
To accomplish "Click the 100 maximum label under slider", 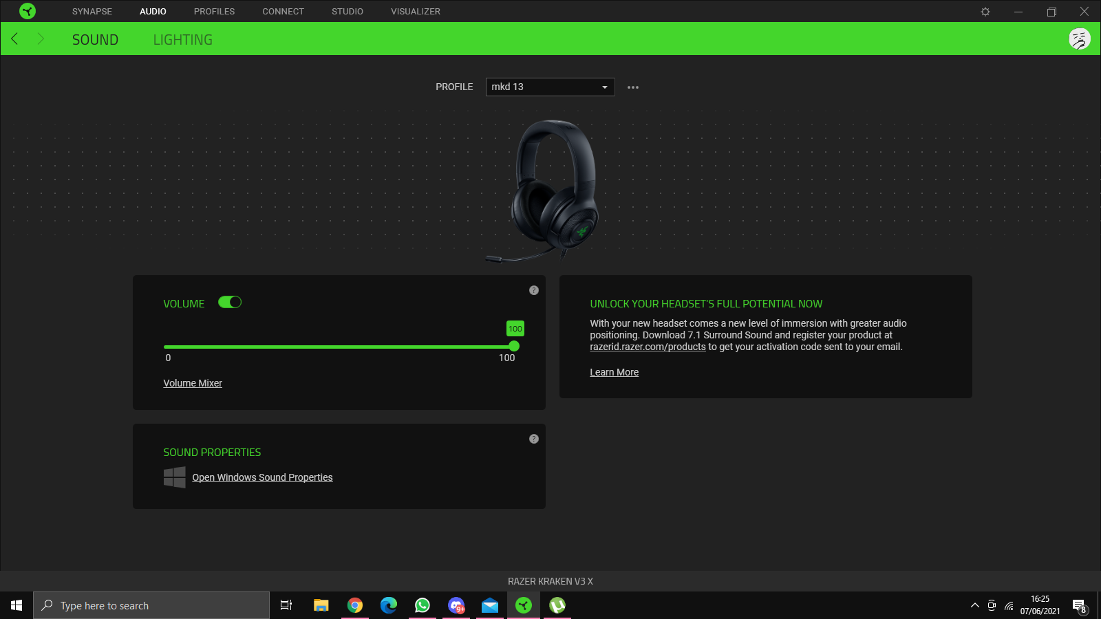I will [506, 358].
